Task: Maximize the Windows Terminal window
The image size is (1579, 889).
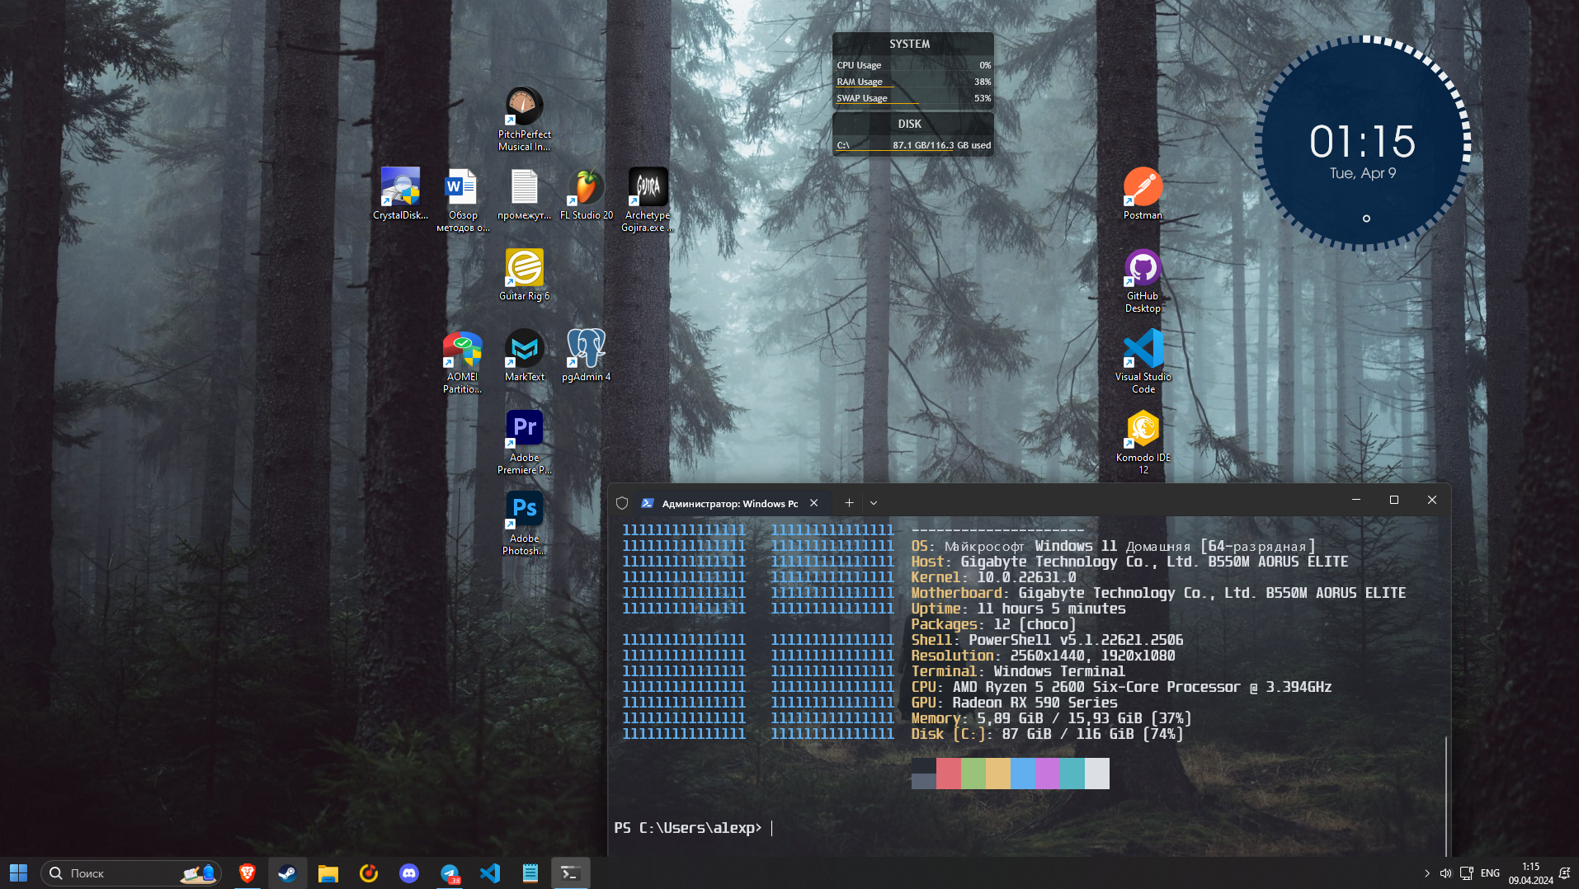Action: (x=1394, y=500)
